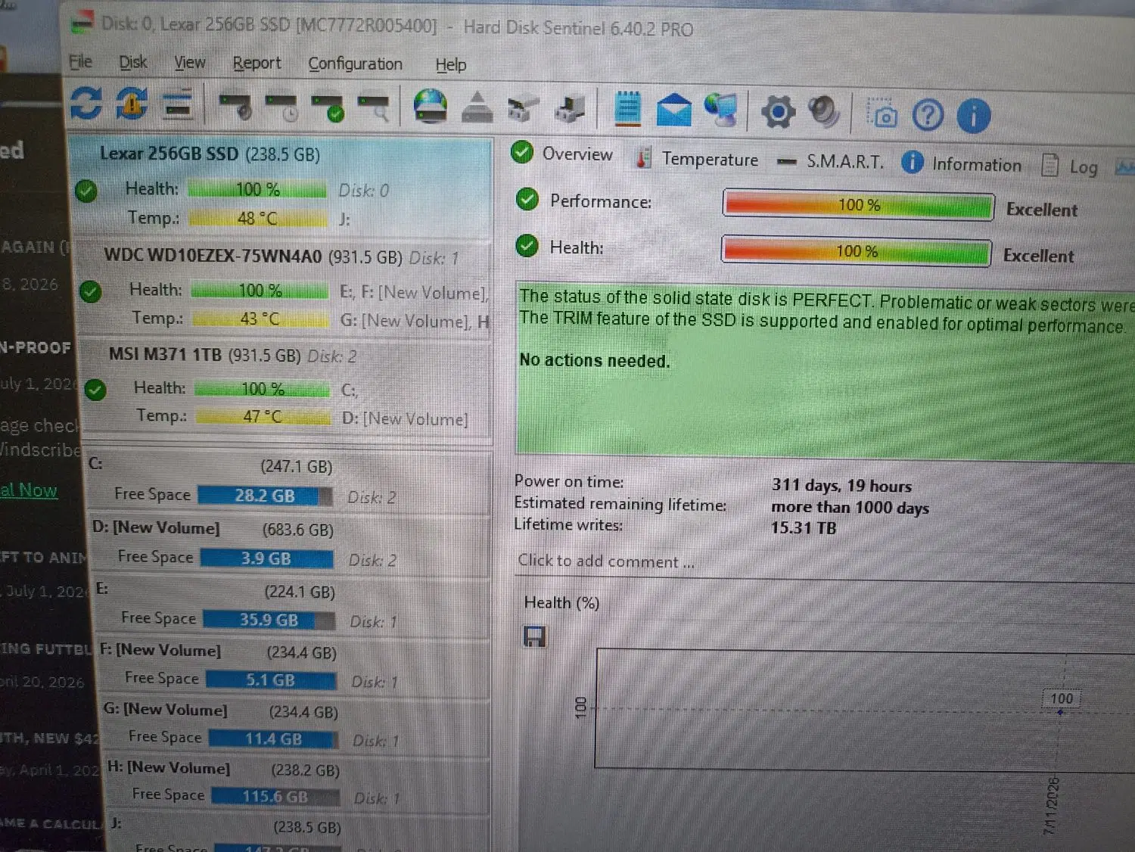This screenshot has width=1135, height=852.
Task: Click the WDC disk 43 °C temperature bar
Action: [261, 319]
